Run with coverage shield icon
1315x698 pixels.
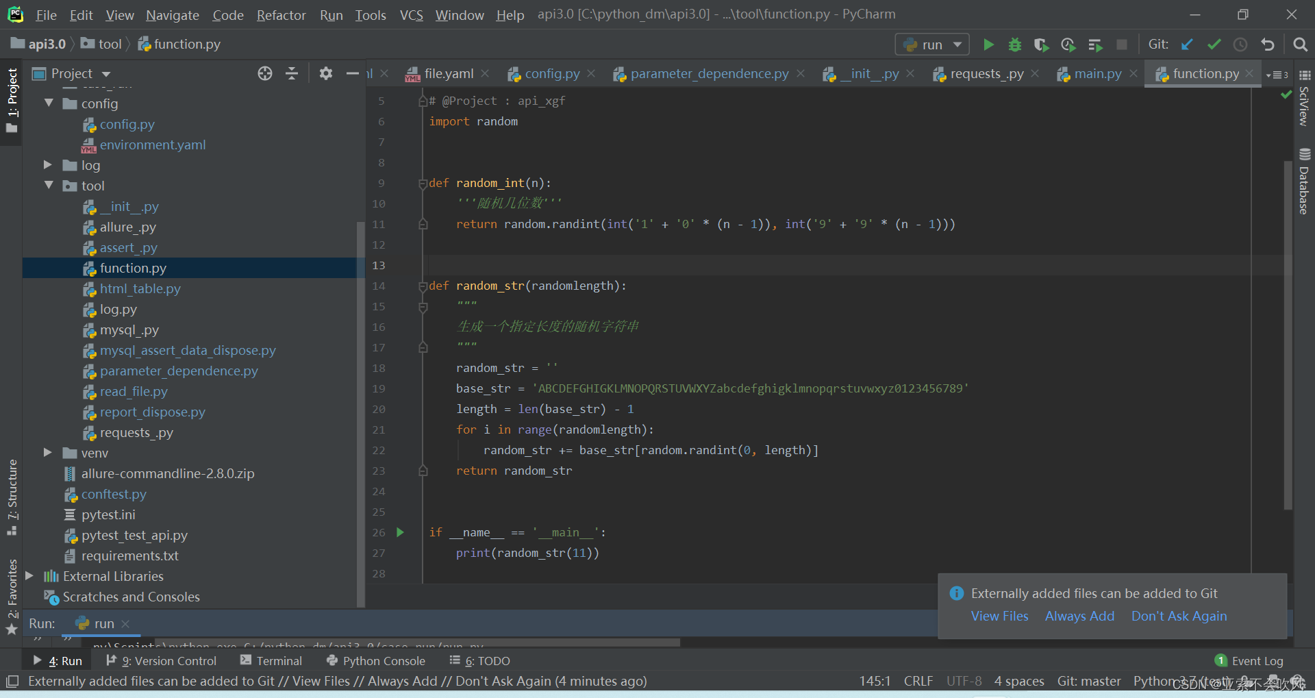click(x=1041, y=45)
